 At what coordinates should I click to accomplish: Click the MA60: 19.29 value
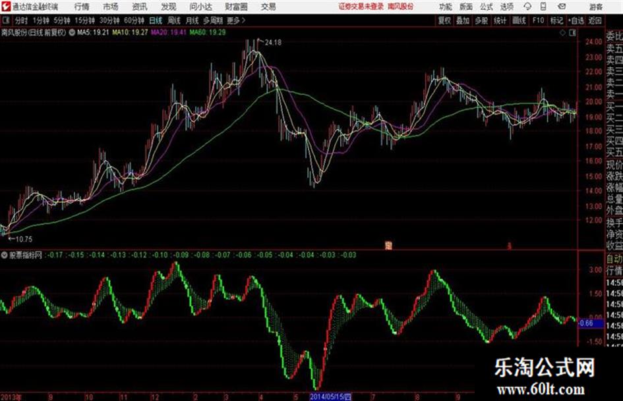(x=208, y=32)
